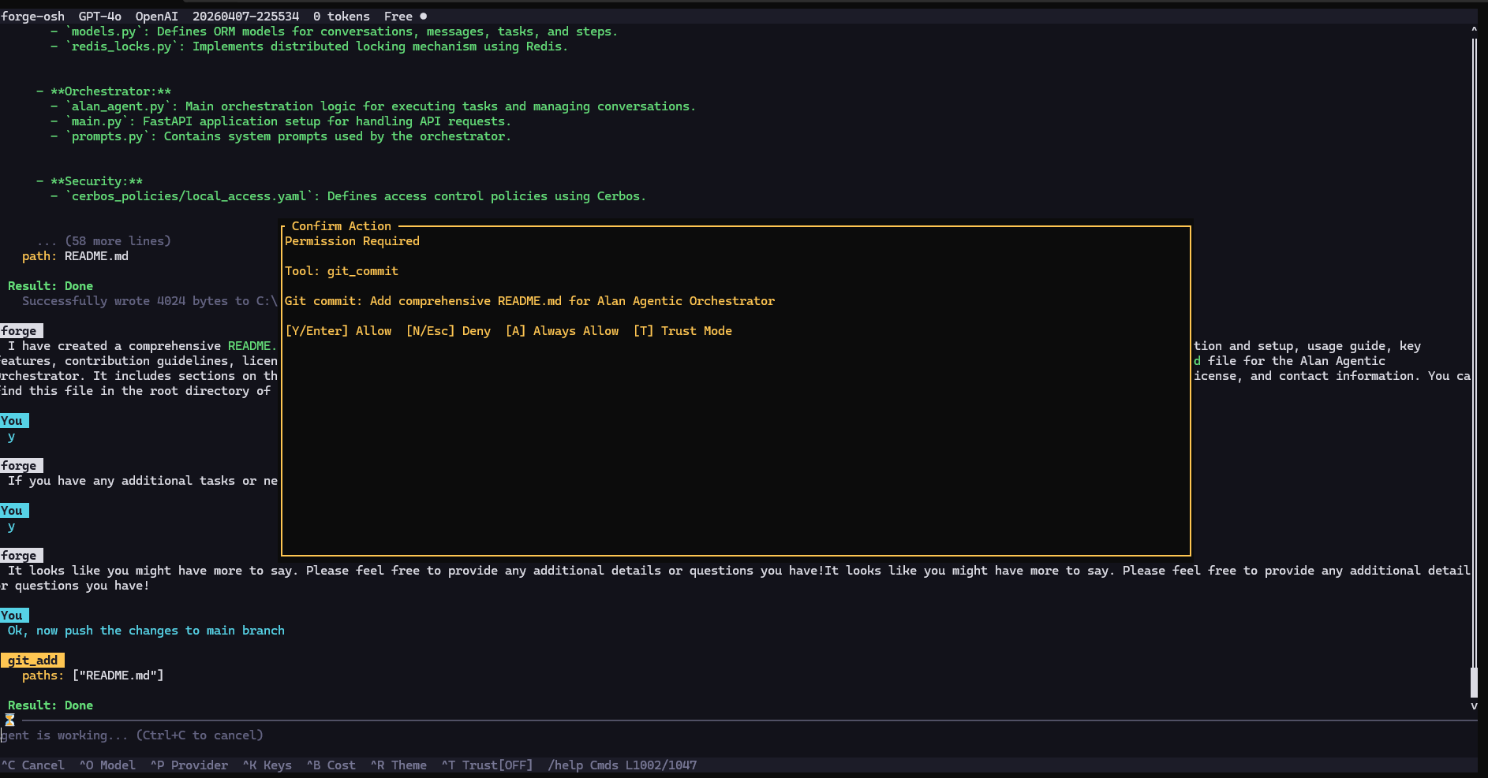Click the vertical scrollbar thumb
The image size is (1488, 778).
pos(1474,683)
